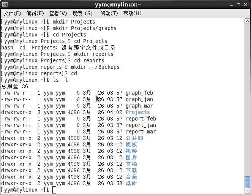Click the graph_feb file name
The width and height of the screenshot is (251, 195).
[x=139, y=93]
